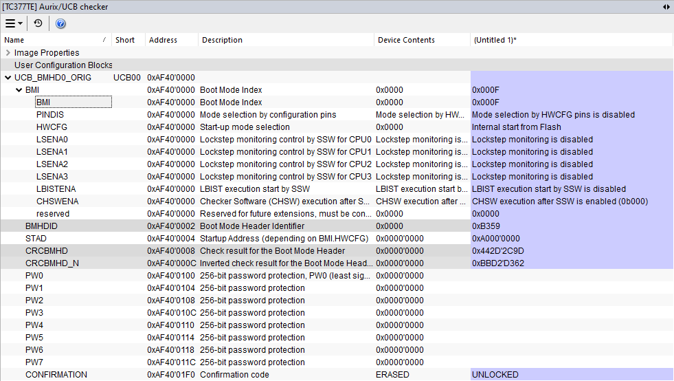The width and height of the screenshot is (674, 381).
Task: Click the Address column header
Action: tap(172, 40)
